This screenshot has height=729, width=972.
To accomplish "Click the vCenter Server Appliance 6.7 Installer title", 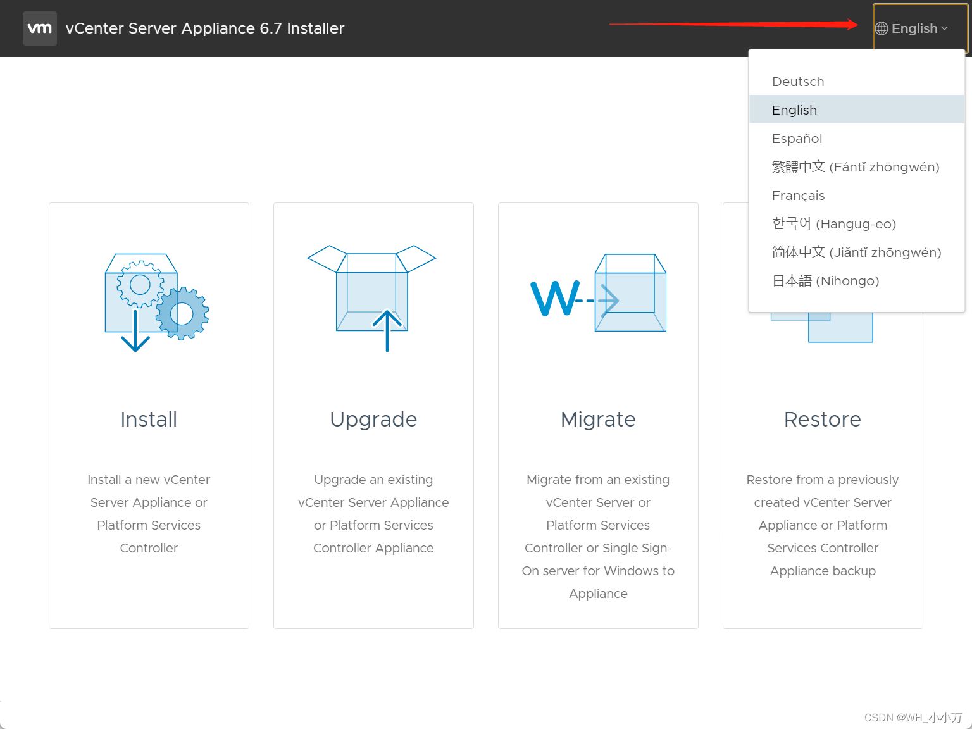I will pyautogui.click(x=205, y=28).
